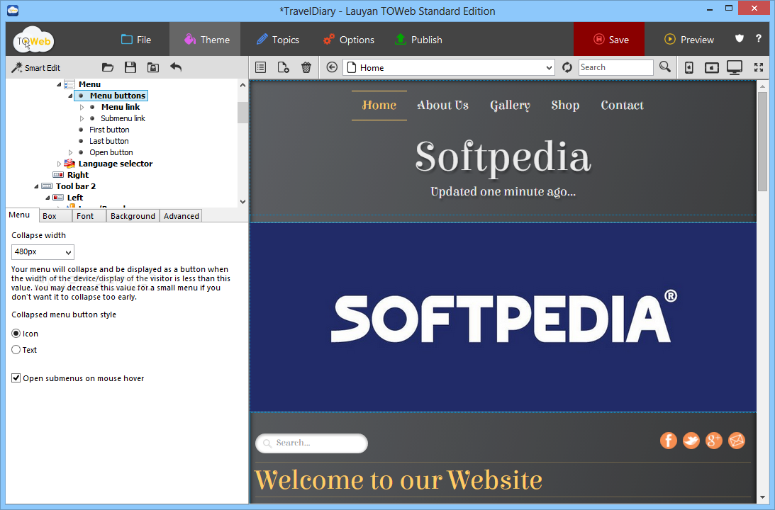Viewport: 775px width, 510px height.
Task: Collapse the Menu tree node
Action: pyautogui.click(x=59, y=84)
